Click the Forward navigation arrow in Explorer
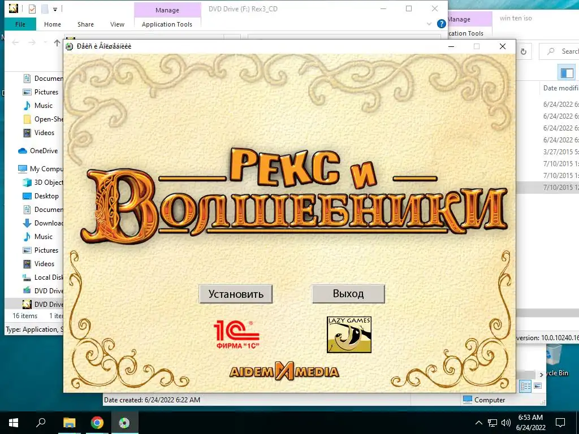This screenshot has width=579, height=434. coord(32,43)
